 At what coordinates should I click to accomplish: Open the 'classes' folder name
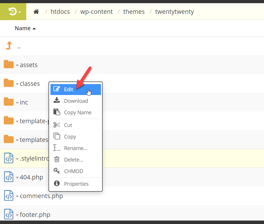(x=30, y=83)
